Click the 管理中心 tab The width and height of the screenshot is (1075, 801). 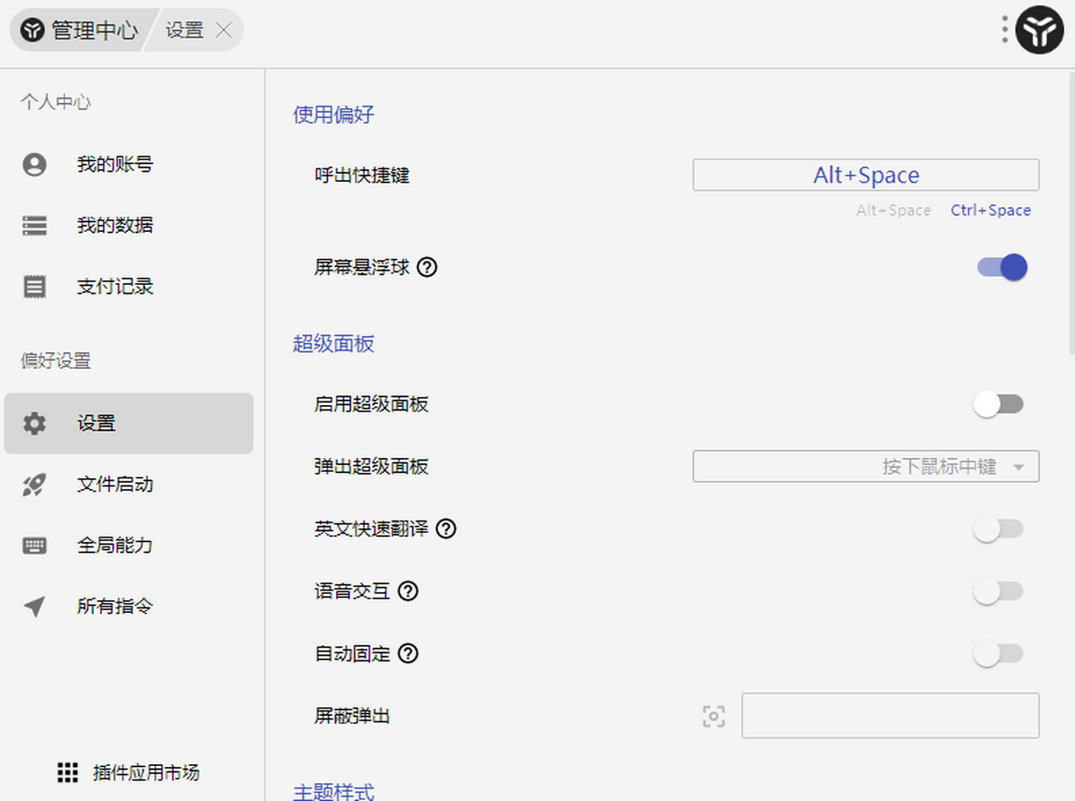pos(94,30)
